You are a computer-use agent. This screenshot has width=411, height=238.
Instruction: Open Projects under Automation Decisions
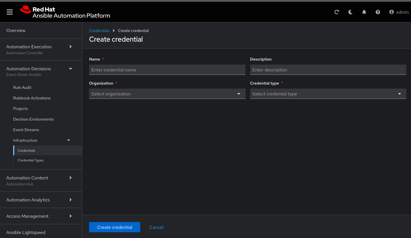pyautogui.click(x=21, y=109)
